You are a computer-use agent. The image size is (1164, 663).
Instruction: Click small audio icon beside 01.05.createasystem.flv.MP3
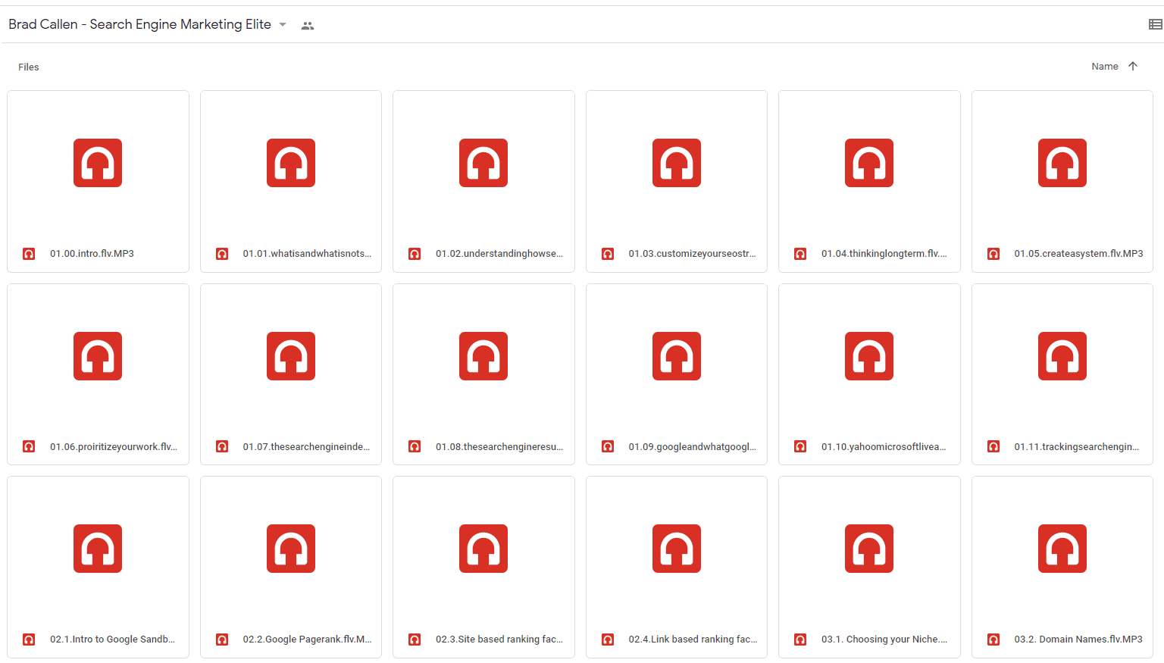[x=993, y=254]
